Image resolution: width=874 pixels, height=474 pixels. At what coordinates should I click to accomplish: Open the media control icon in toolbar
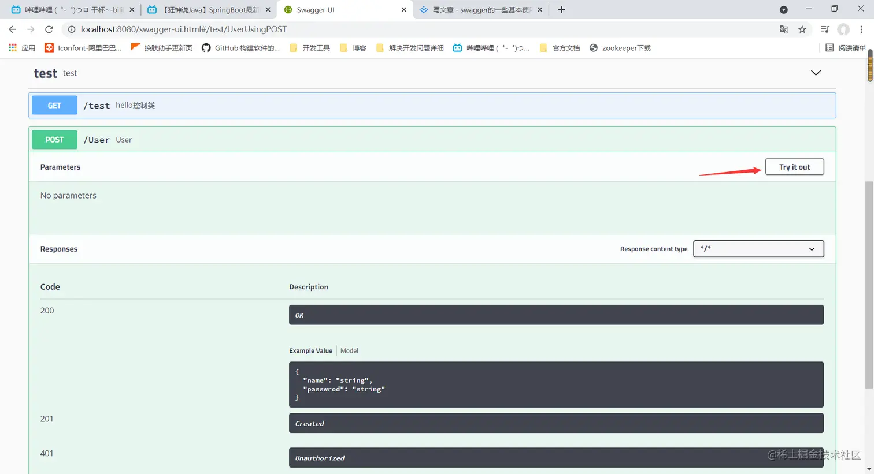[825, 29]
